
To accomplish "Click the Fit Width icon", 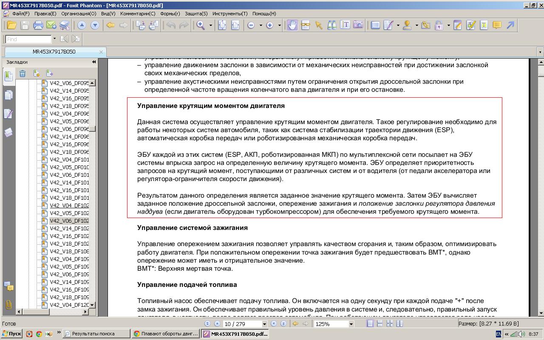I will (235, 25).
